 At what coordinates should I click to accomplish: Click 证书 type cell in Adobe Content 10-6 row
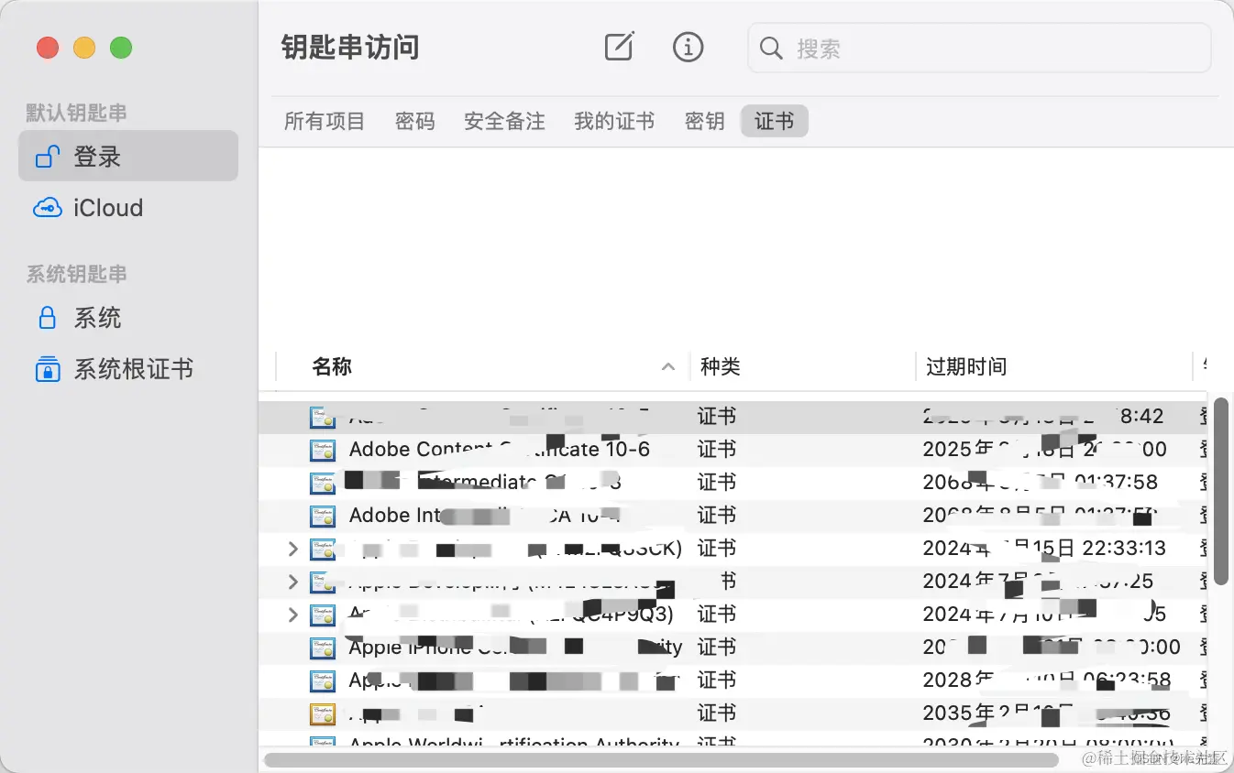click(x=717, y=450)
